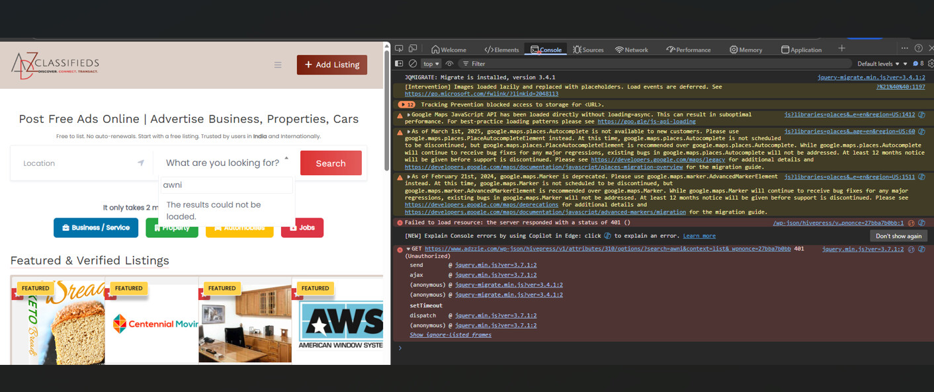Click the DevTools help question mark icon
The width and height of the screenshot is (934, 392).
pos(918,48)
